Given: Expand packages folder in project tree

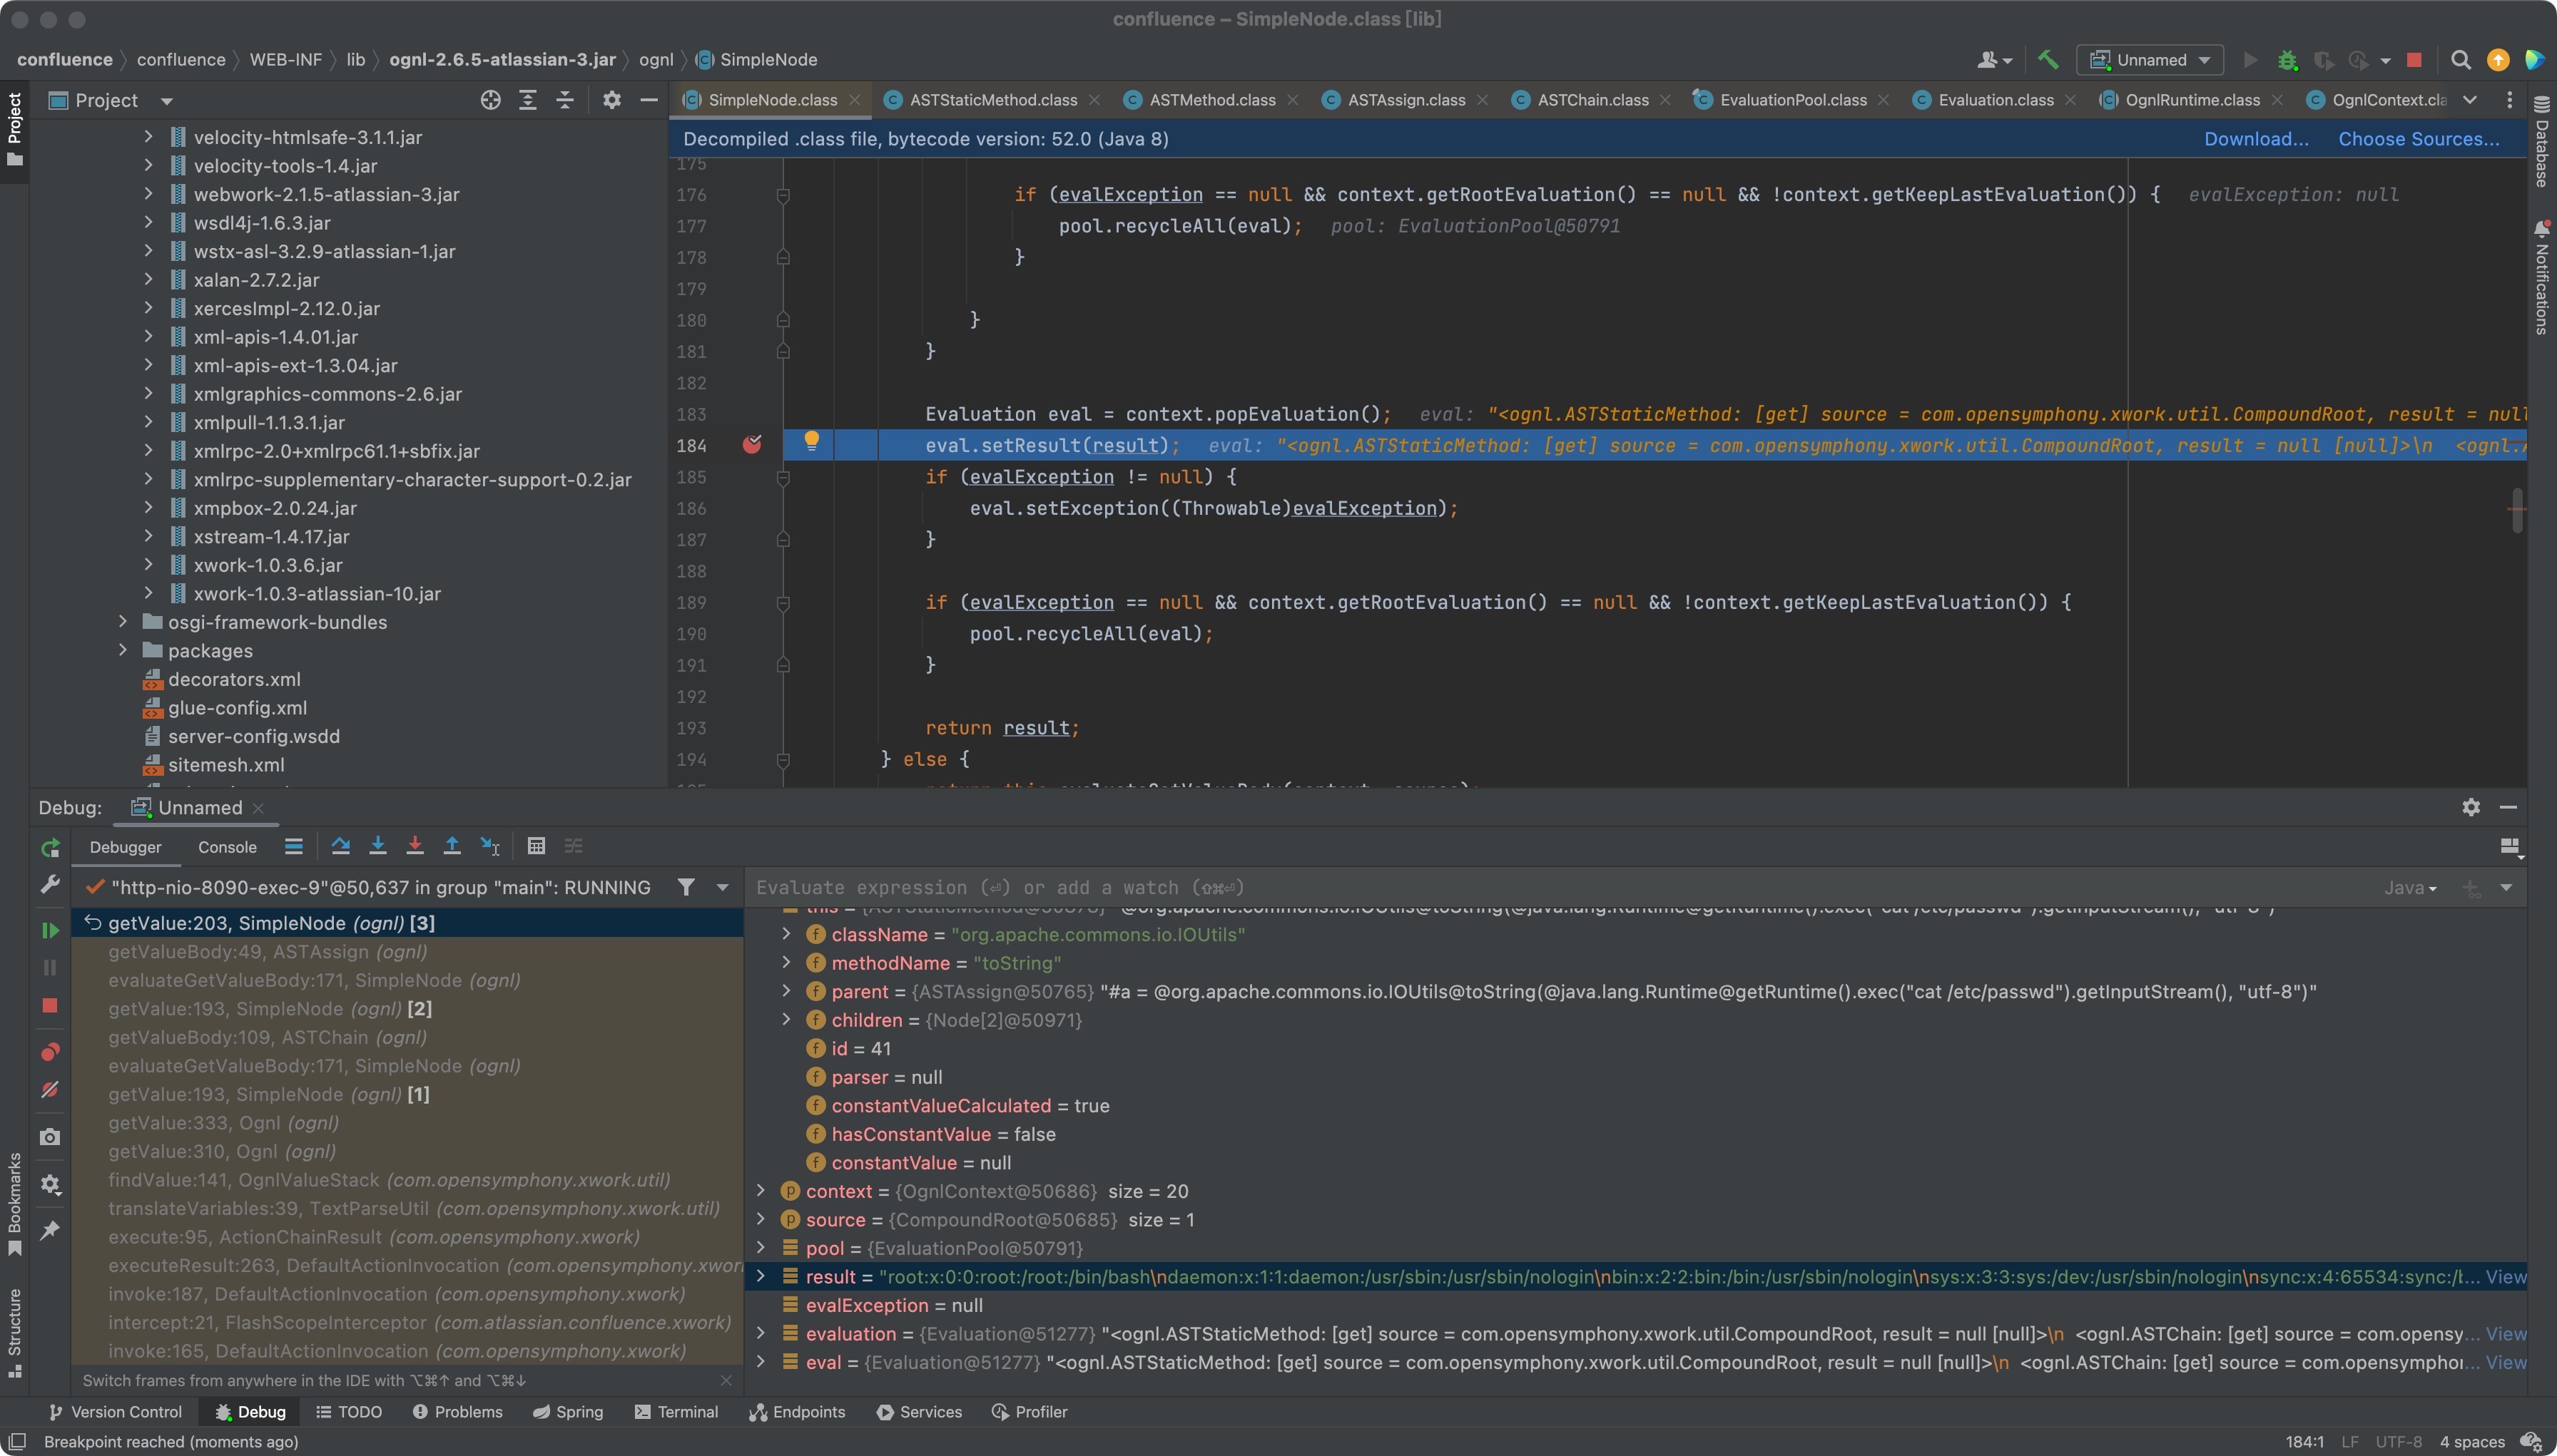Looking at the screenshot, I should coord(123,650).
